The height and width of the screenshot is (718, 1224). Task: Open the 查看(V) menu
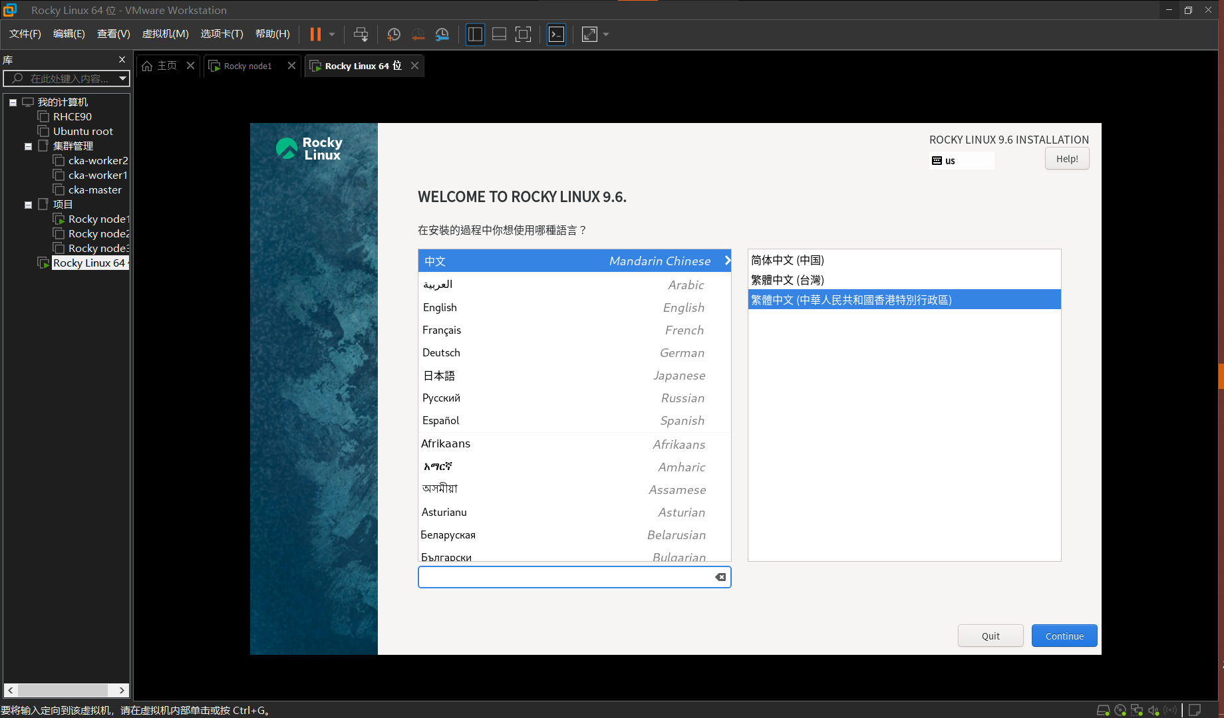(113, 34)
